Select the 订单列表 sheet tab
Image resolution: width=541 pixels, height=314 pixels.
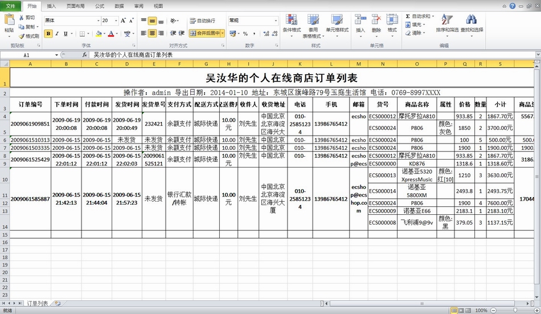[38, 303]
